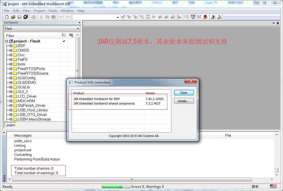This screenshot has height=191, width=283.
Task: Click the Stop Build icon
Action: tap(199, 17)
